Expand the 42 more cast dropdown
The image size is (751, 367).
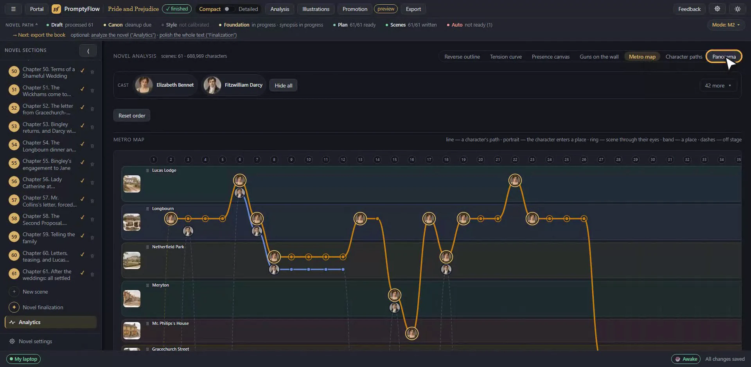(x=718, y=86)
